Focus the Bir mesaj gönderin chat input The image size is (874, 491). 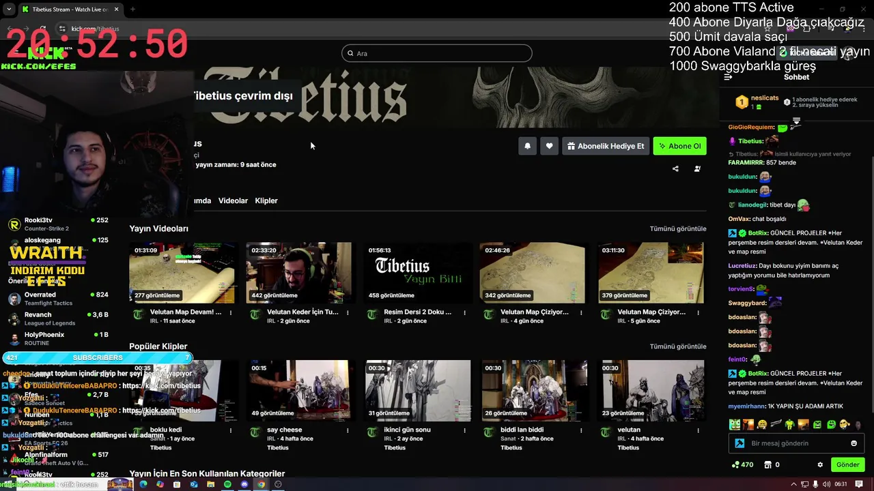[x=795, y=443]
